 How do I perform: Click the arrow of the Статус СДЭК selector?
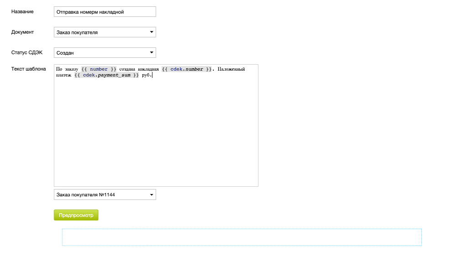pyautogui.click(x=152, y=53)
